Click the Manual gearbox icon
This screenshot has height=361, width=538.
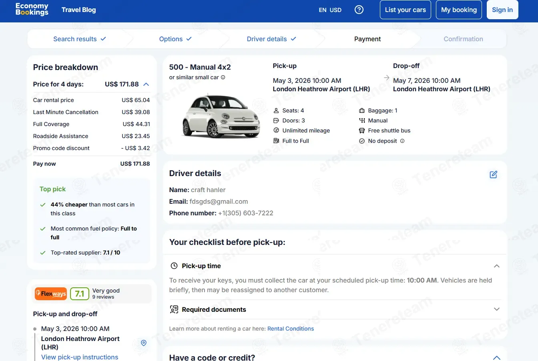point(362,120)
